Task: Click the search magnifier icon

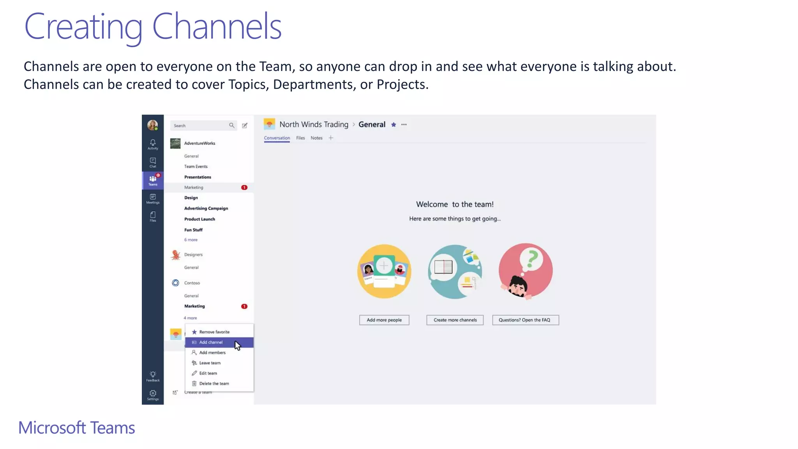Action: click(x=231, y=125)
